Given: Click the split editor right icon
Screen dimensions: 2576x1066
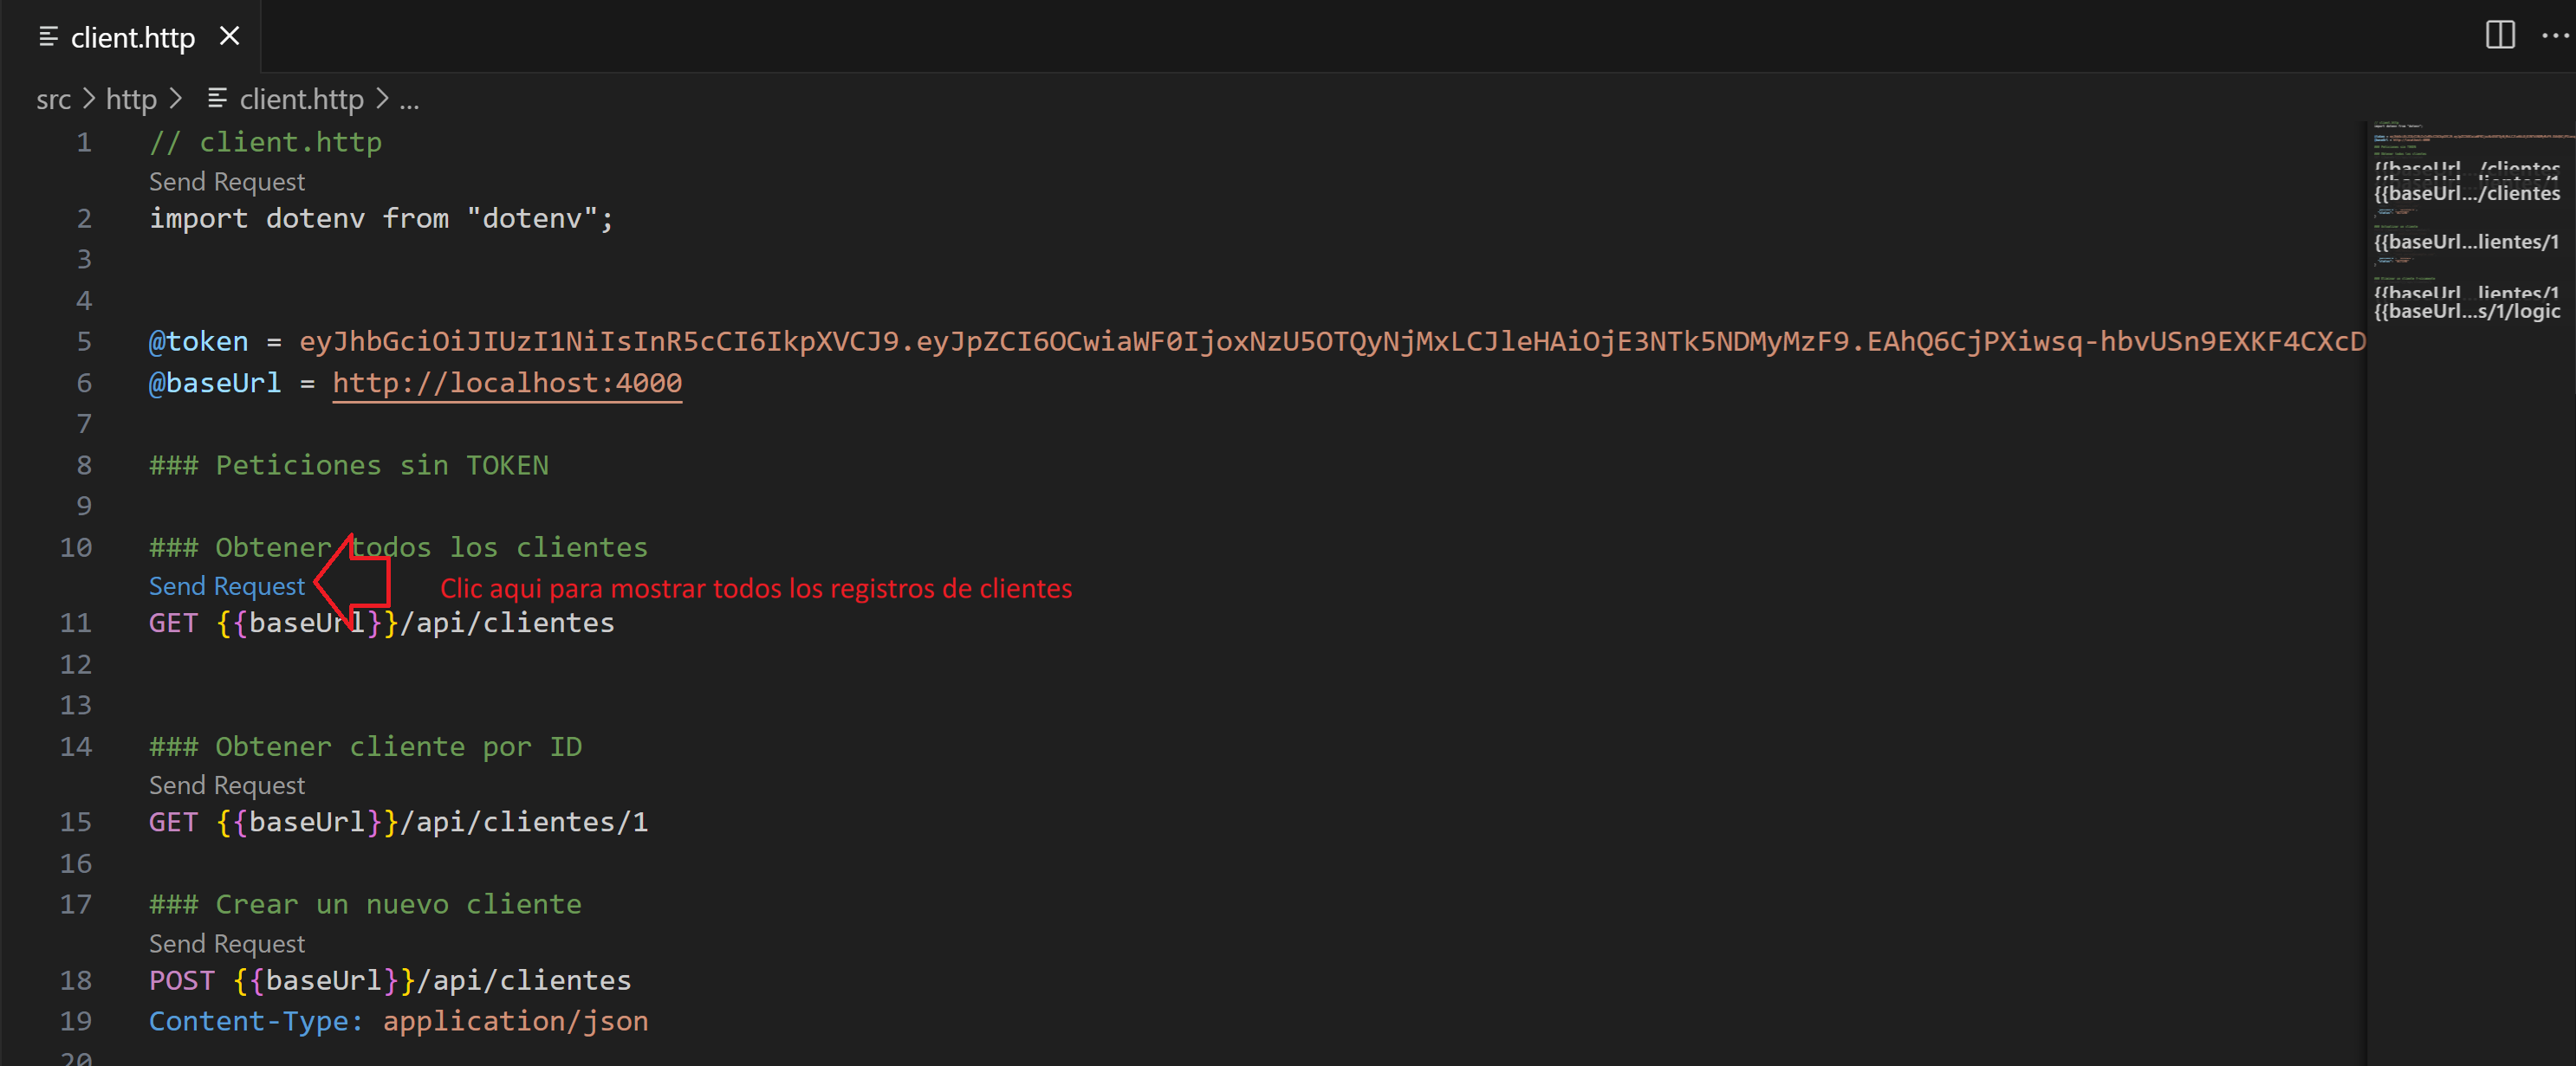Looking at the screenshot, I should pyautogui.click(x=2499, y=35).
